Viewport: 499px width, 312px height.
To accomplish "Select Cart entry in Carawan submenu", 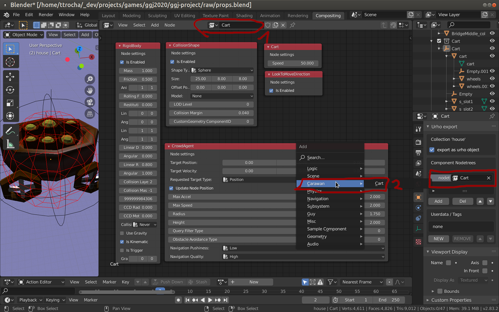I will (379, 184).
